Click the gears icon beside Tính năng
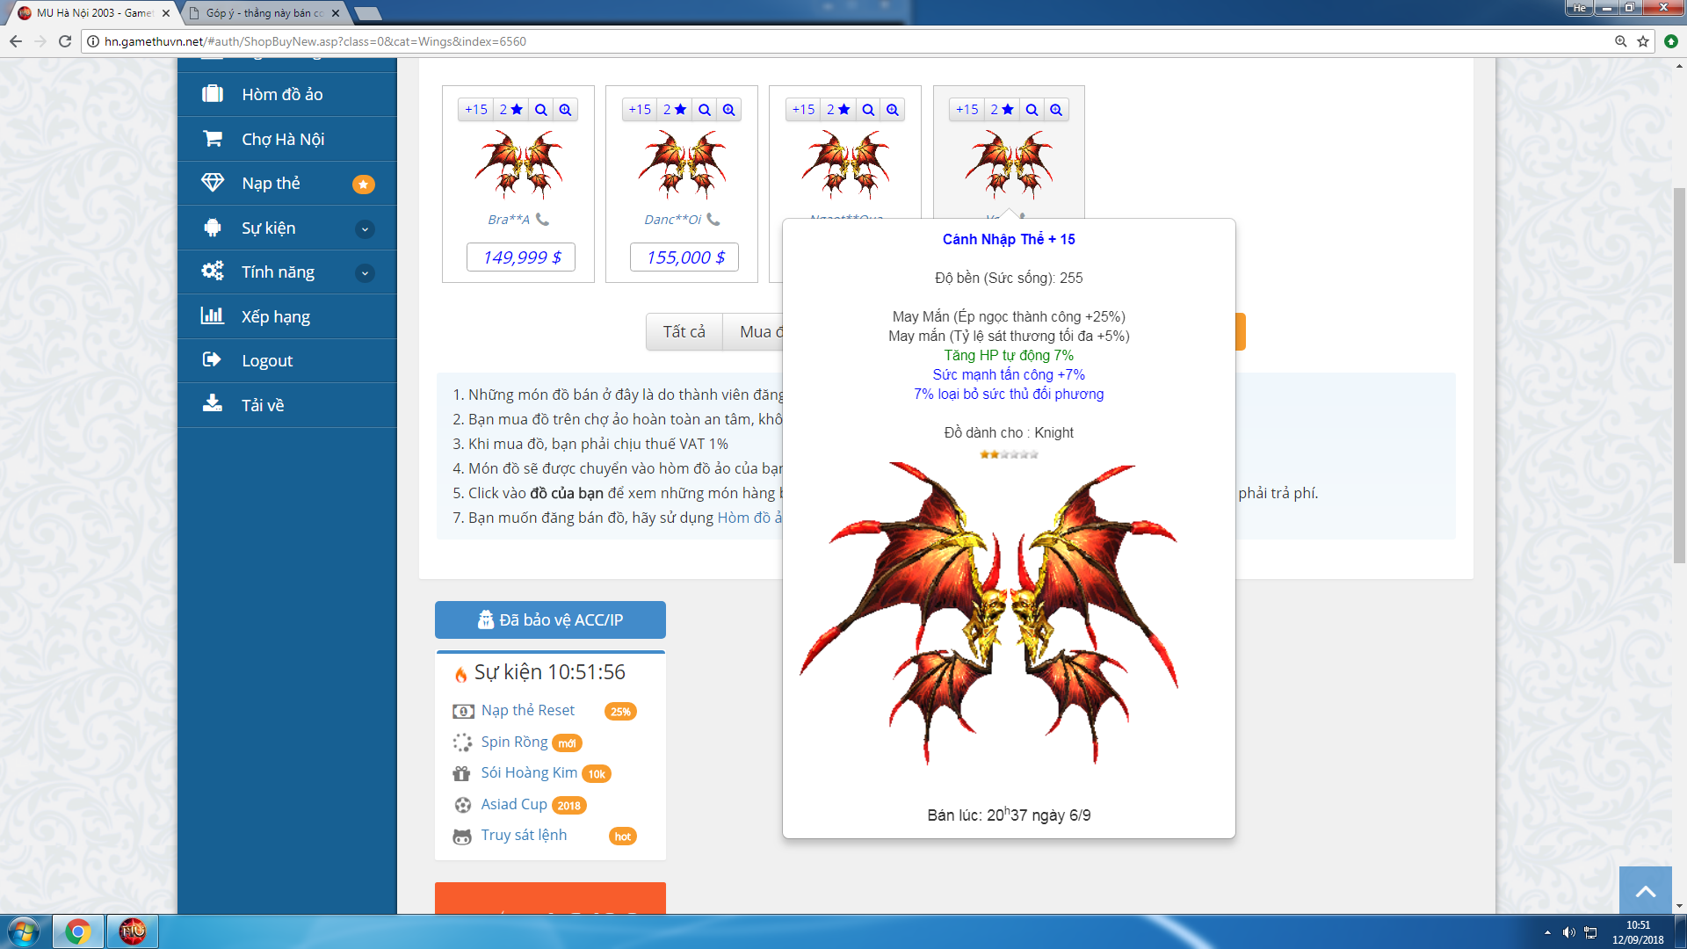 click(212, 271)
